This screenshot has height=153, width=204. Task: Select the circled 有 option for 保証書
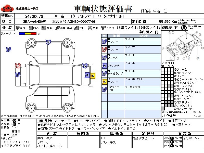click(x=14, y=120)
